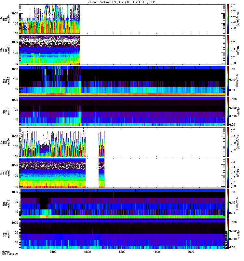This screenshot has width=244, height=261.
Task: Click the "1600" time axis label
Action: (156, 252)
